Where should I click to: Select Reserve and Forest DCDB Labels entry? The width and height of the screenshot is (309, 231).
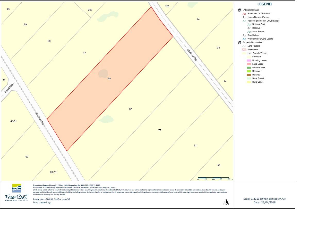263,21
